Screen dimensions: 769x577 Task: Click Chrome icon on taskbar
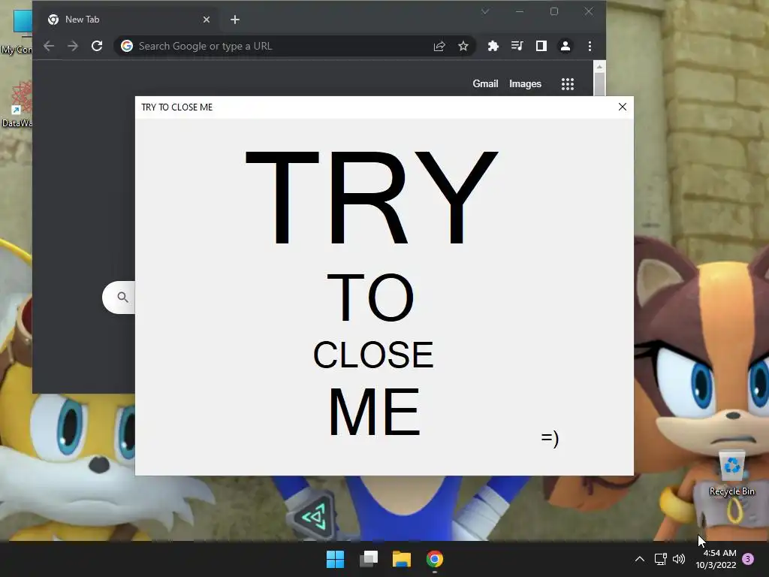(435, 559)
